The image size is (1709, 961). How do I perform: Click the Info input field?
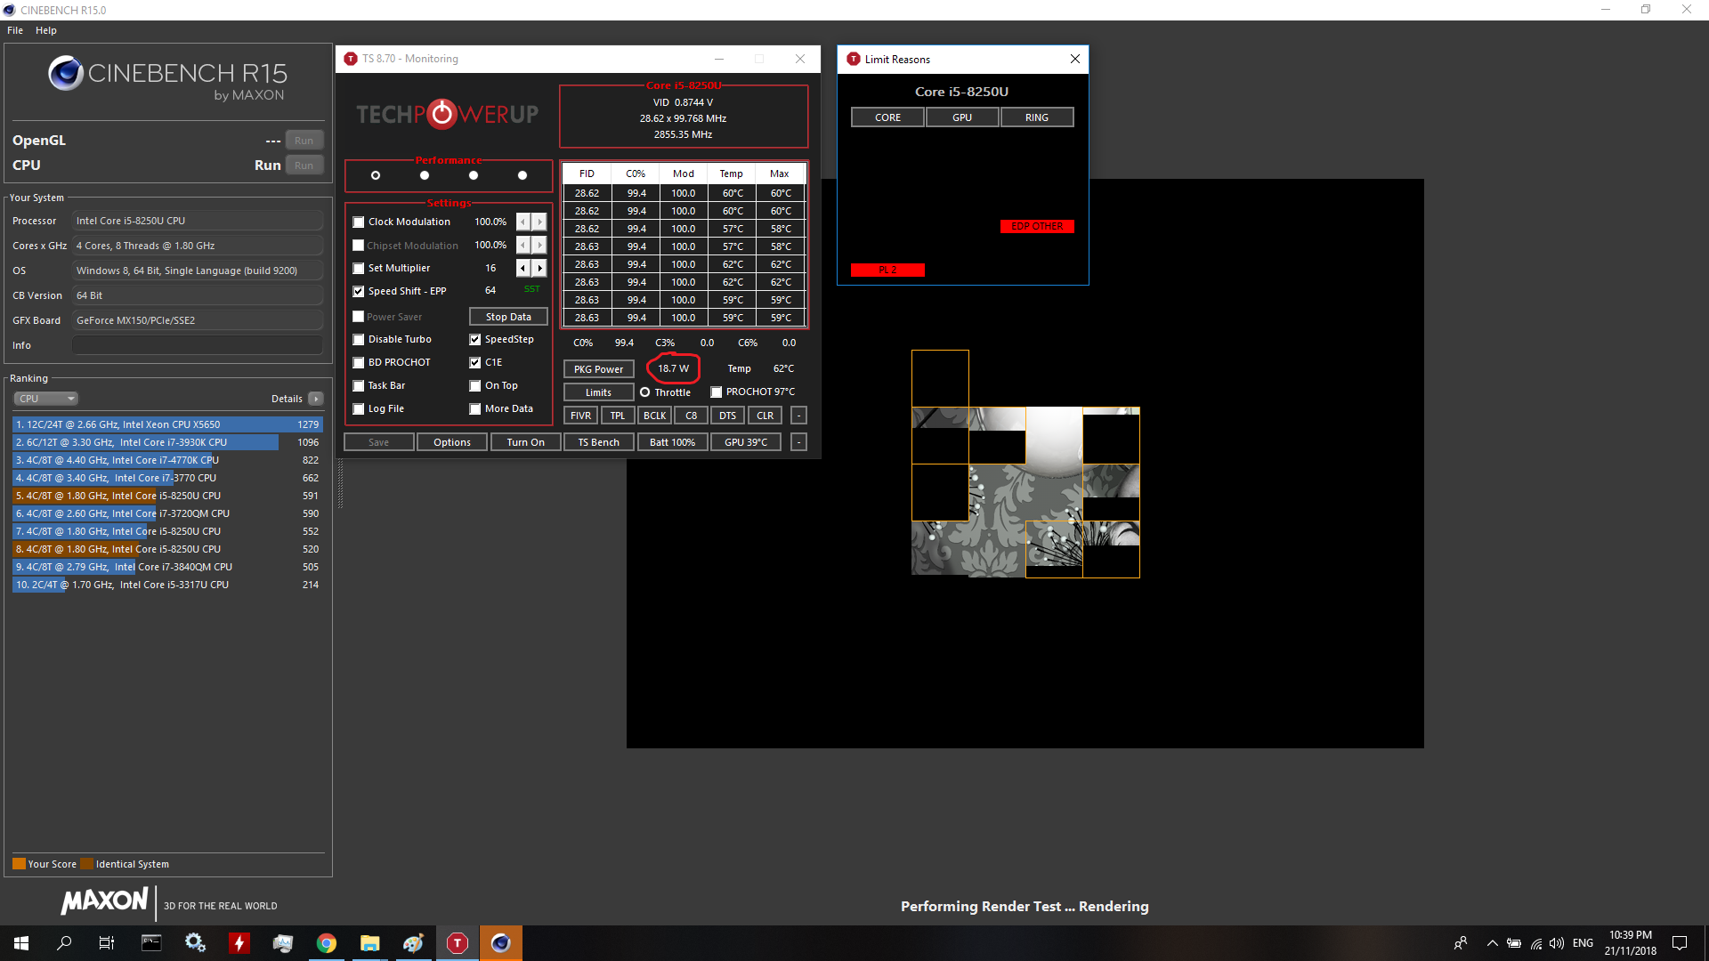point(198,345)
